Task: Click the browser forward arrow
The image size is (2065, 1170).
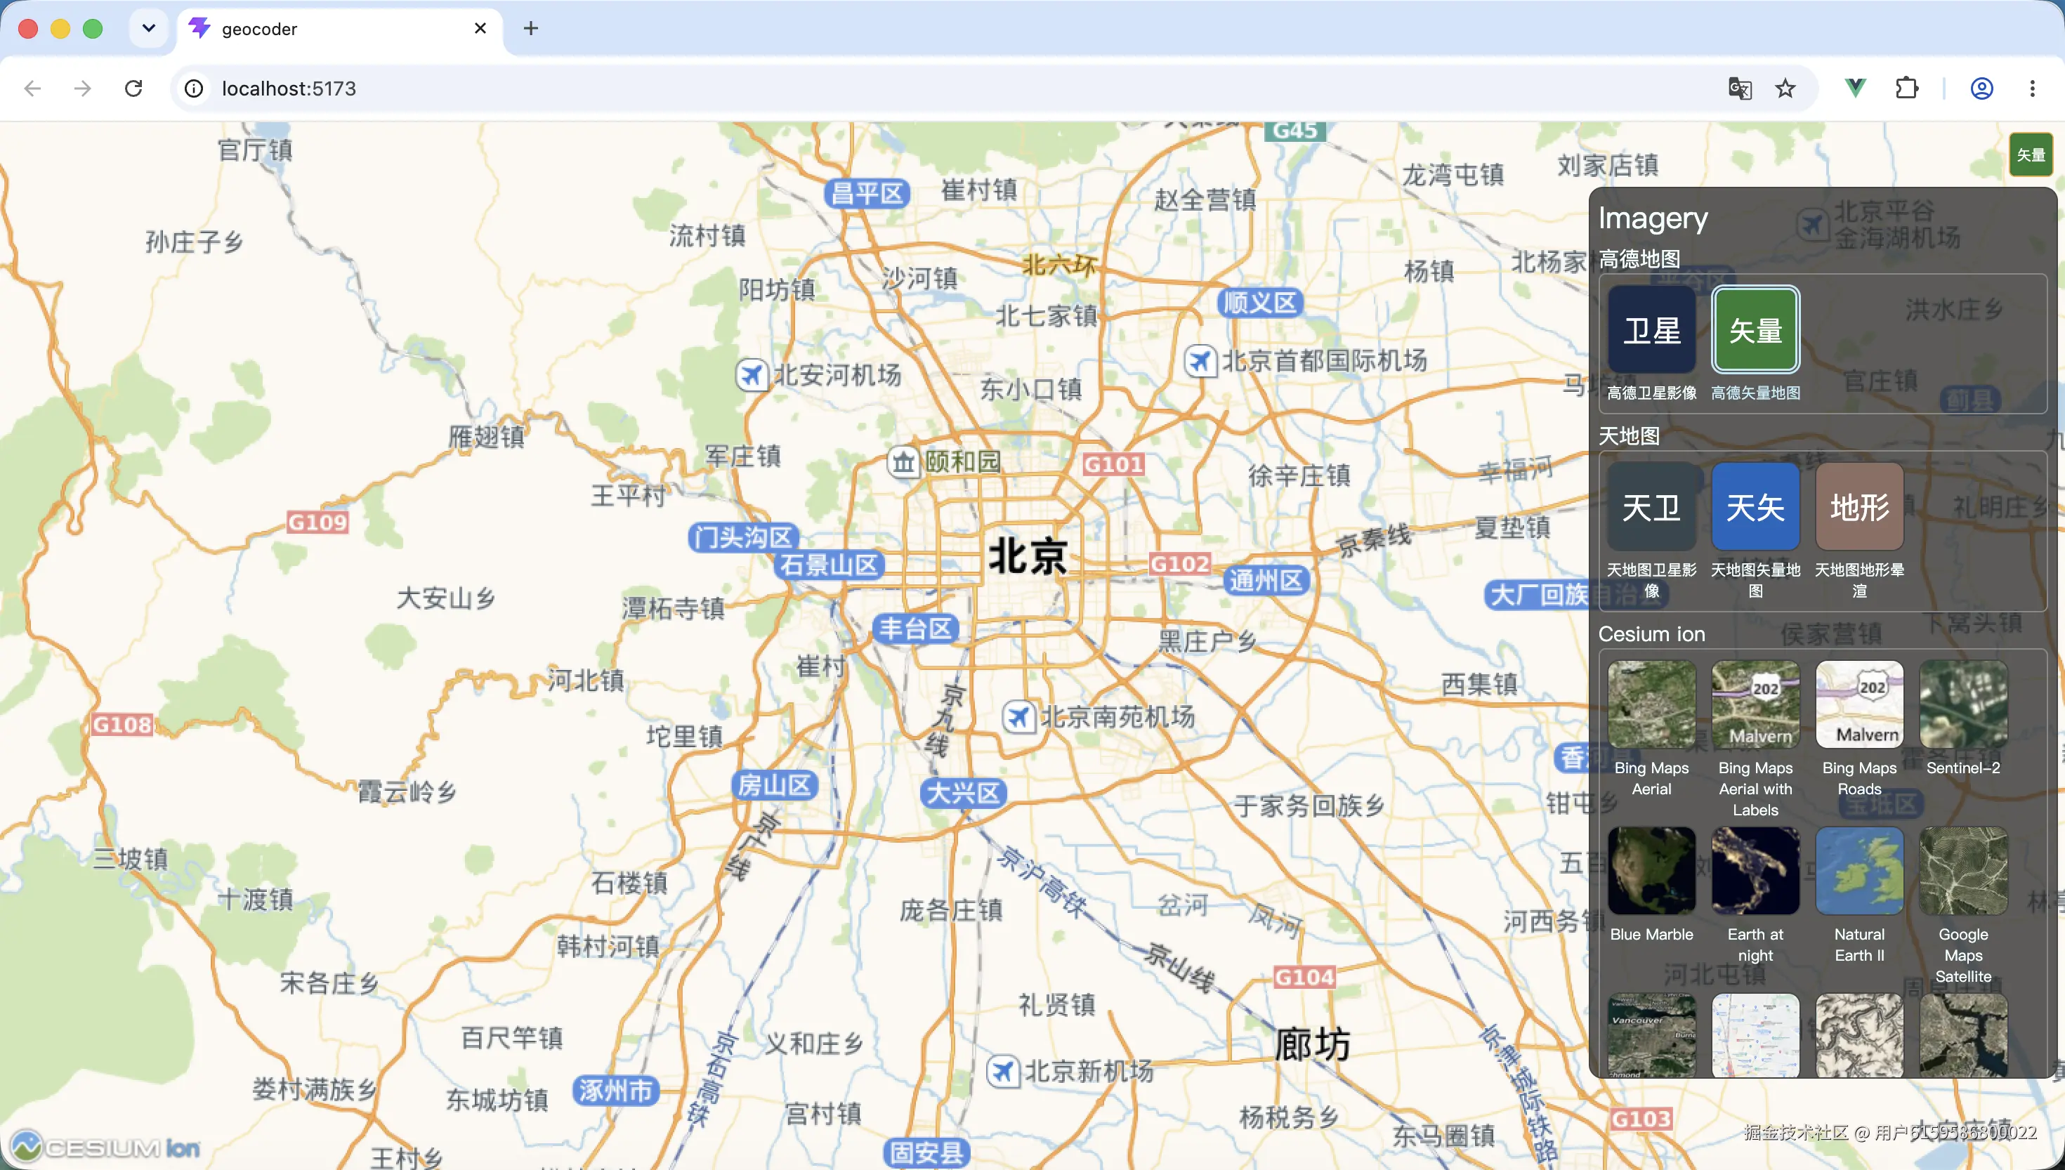Action: tap(83, 88)
